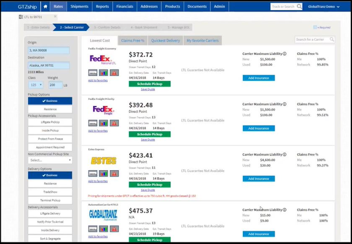Open the Shipments menu

pos(79,7)
